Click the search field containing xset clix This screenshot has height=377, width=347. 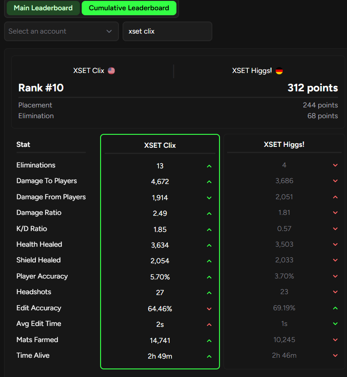(x=167, y=31)
